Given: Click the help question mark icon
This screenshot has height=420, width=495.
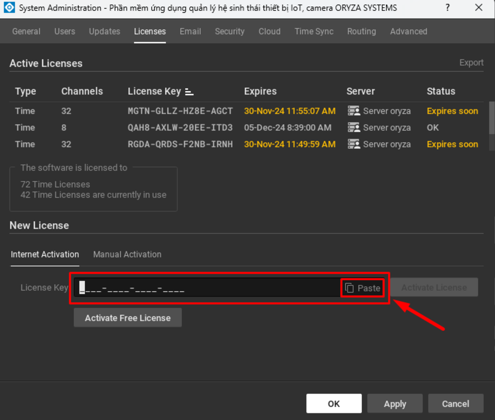Looking at the screenshot, I should 448,8.
